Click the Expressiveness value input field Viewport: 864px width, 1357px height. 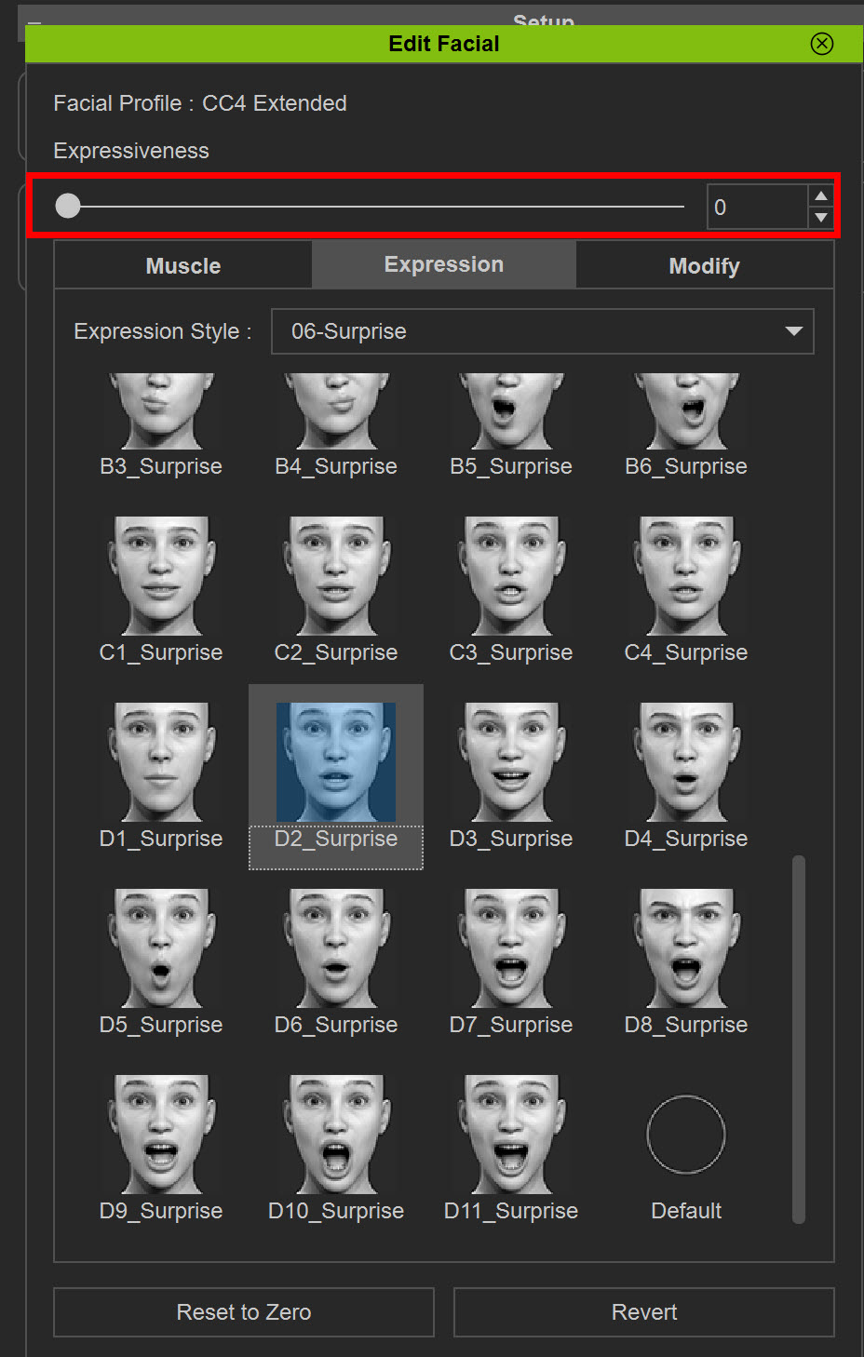pos(757,207)
